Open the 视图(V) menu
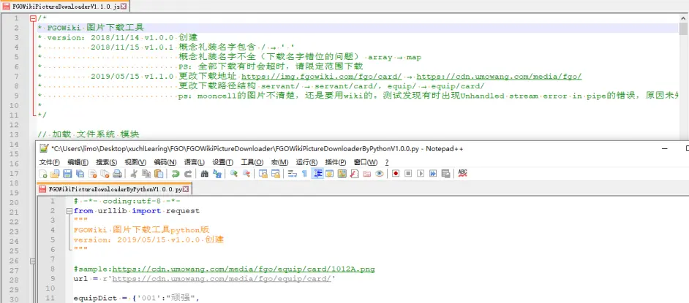Screen dimensions: 689x303 pyautogui.click(x=135, y=162)
